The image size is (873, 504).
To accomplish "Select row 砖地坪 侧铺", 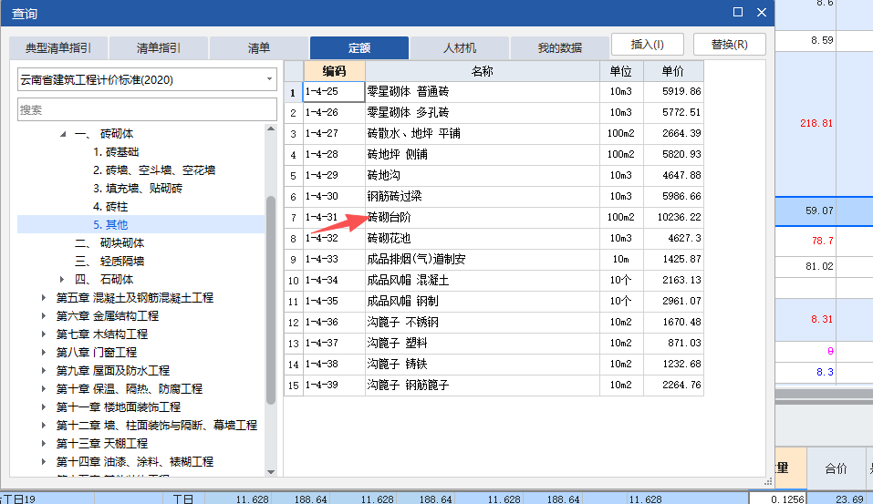I will 494,154.
